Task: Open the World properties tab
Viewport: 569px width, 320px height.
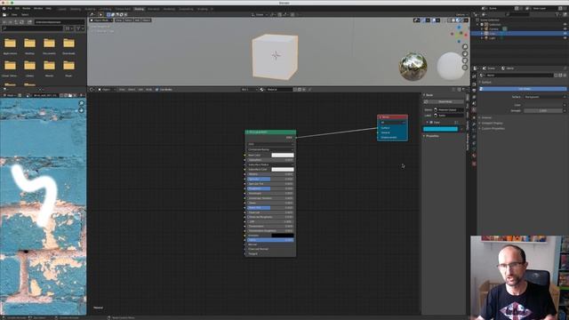Action: [x=474, y=110]
